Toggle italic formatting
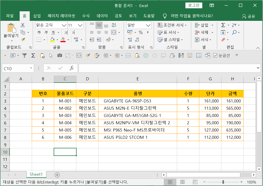This screenshot has width=263, height=186. click(x=46, y=32)
